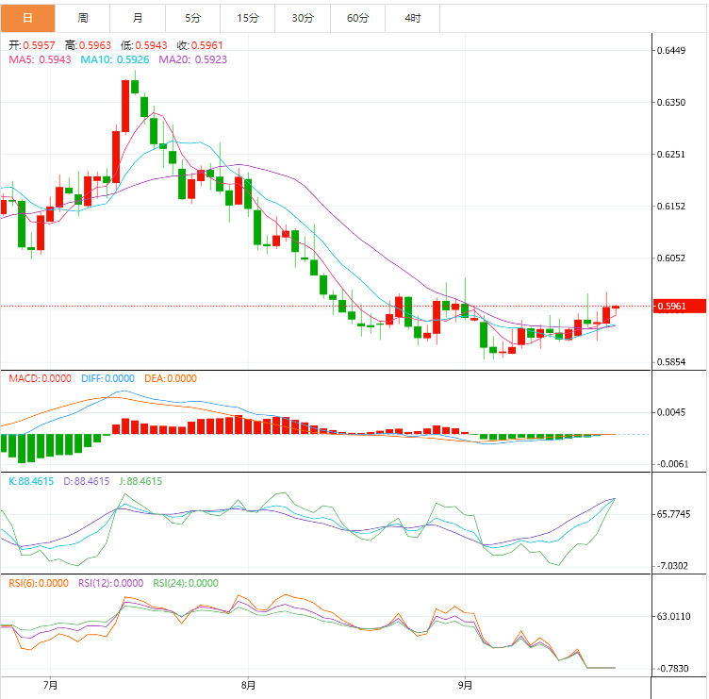Choose the 30分 timeframe tab
The image size is (709, 699).
[x=303, y=18]
